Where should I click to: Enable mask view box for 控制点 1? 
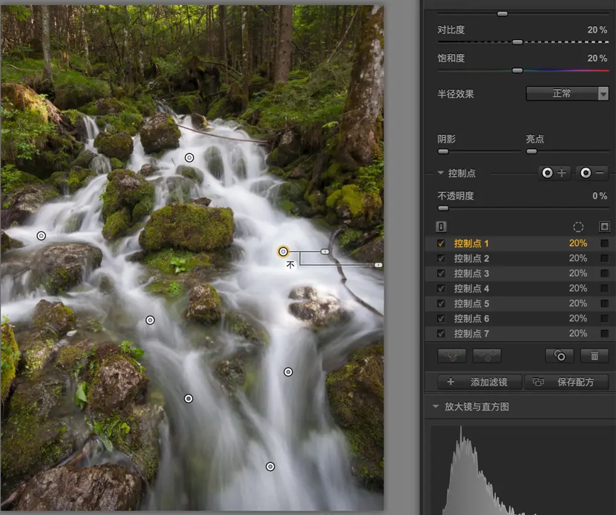[x=605, y=243]
